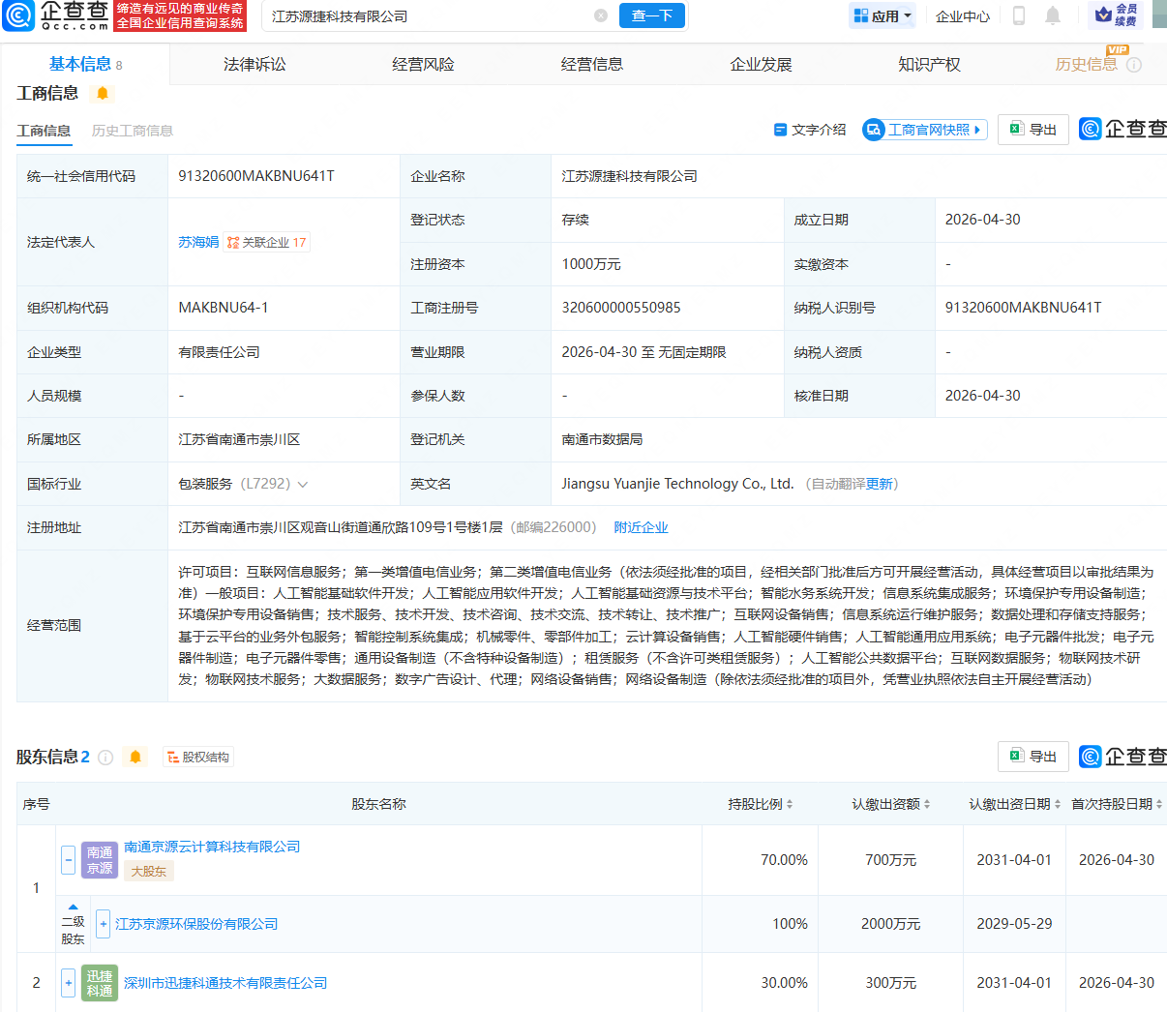
Task: Open 历史工商信息 sub-tab
Action: click(133, 131)
